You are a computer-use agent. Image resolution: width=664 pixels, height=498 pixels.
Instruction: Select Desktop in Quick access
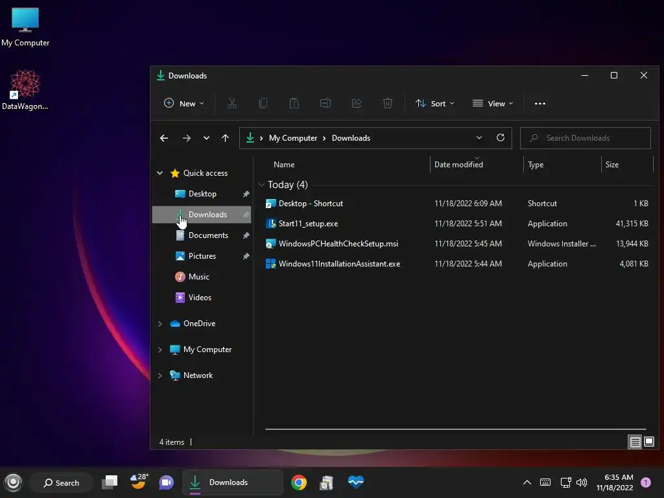(202, 194)
